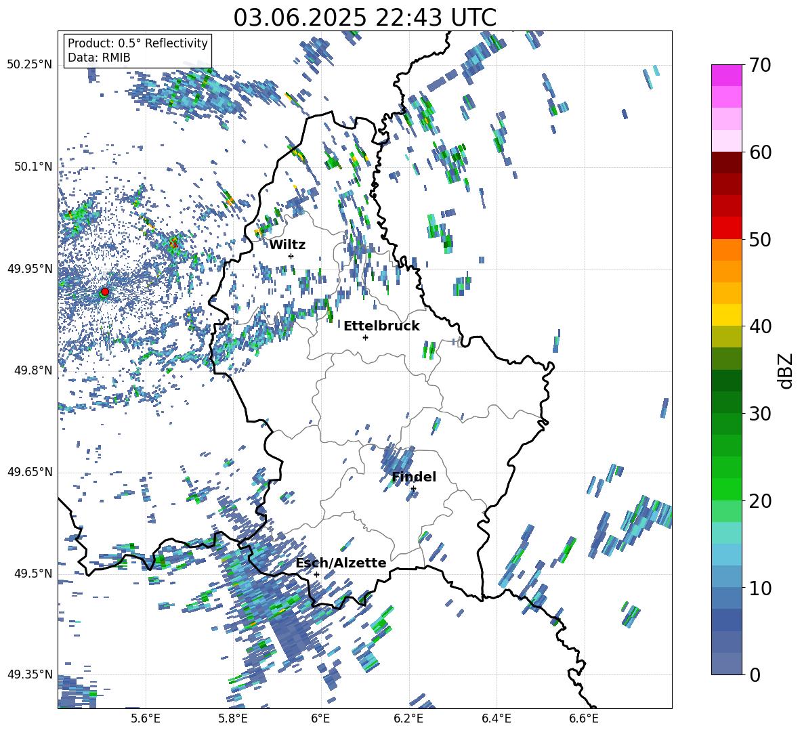This screenshot has height=732, width=802.
Task: Click the Data: RMIB label
Action: point(99,58)
